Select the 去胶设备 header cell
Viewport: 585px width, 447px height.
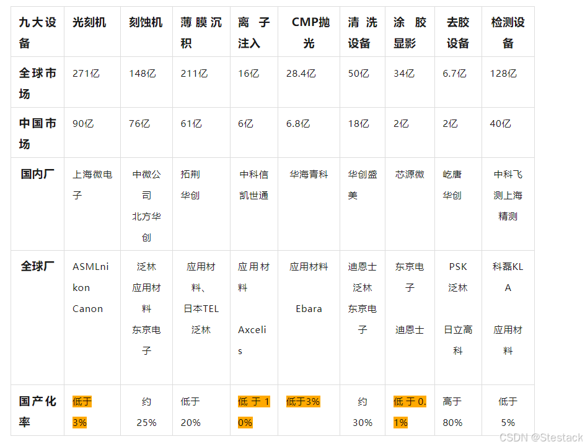(458, 33)
